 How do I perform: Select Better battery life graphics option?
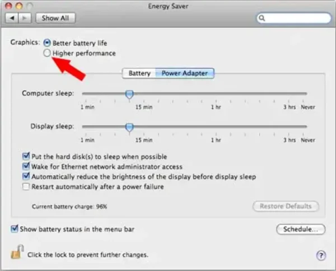[x=47, y=43]
